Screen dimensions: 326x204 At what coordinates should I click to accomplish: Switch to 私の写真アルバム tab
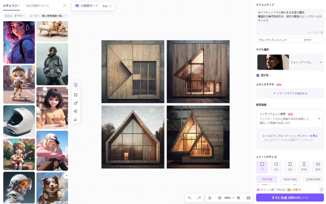click(x=38, y=6)
